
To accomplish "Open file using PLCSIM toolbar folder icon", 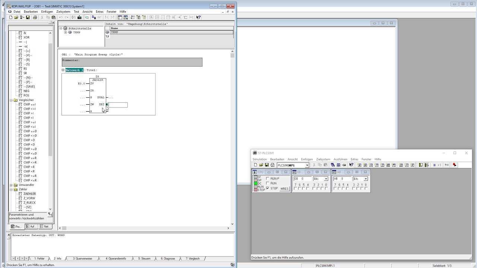I will coord(261,165).
